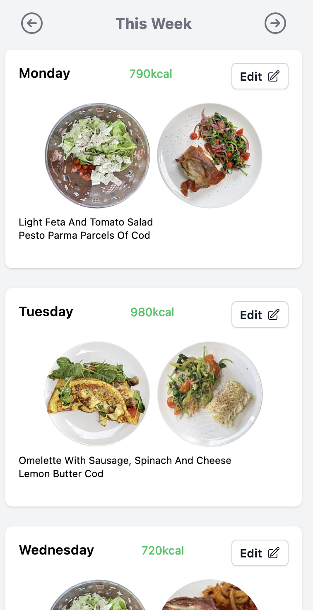The image size is (313, 610).
Task: Select Omelette With Sausage, Spinach And Cheese text
Action: (x=125, y=461)
